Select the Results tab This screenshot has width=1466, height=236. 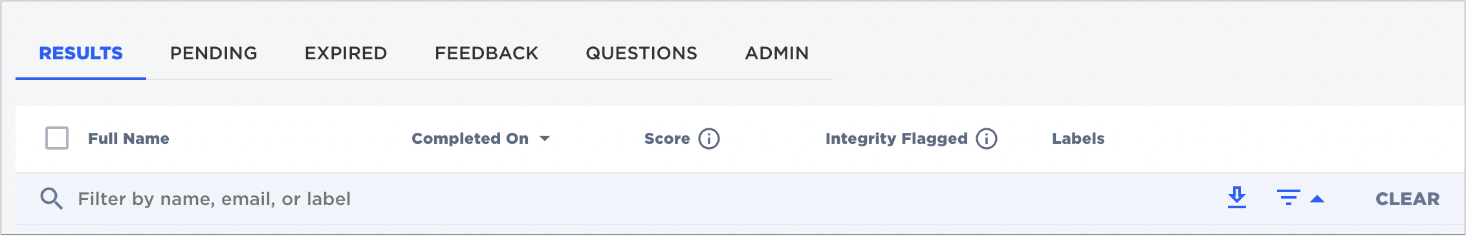[81, 53]
